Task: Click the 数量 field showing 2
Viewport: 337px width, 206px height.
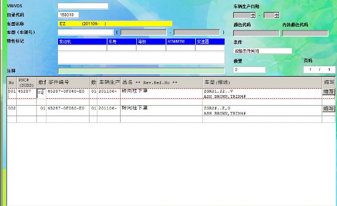Action: [249, 69]
